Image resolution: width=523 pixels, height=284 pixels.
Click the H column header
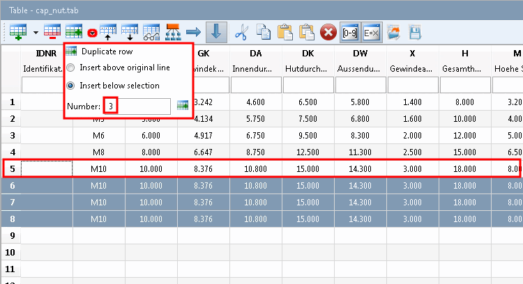(x=465, y=54)
